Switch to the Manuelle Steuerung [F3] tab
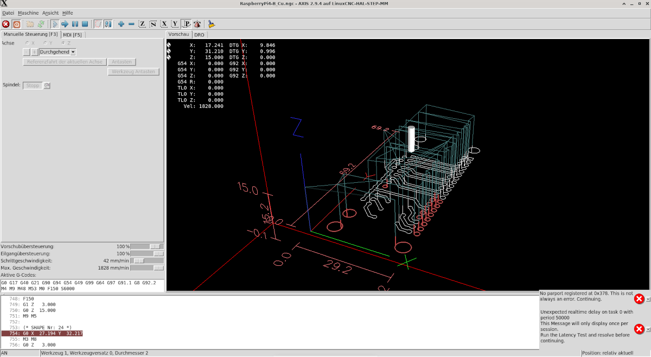This screenshot has height=357, width=651. (x=30, y=34)
